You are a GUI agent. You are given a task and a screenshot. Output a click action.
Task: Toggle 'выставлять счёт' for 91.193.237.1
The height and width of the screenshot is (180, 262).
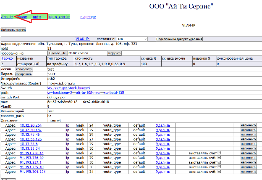pos(219,162)
